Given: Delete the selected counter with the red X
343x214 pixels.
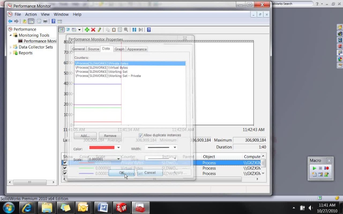Looking at the screenshot, I should tap(93, 30).
